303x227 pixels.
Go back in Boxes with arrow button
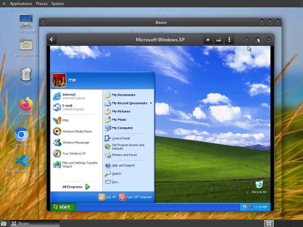(52, 40)
